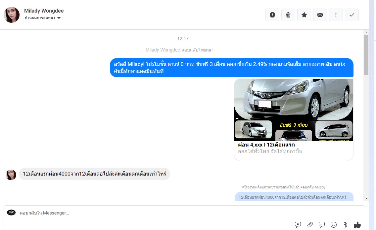Screen dimensions: 376x230
Task: Send a thumbs-up like
Action: tap(357, 224)
